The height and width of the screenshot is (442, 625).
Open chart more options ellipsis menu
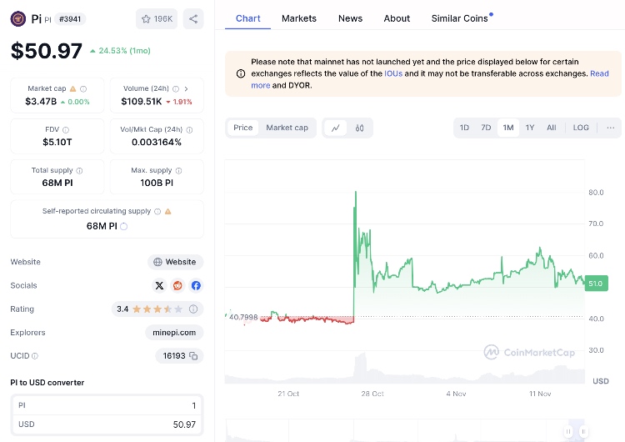click(610, 128)
